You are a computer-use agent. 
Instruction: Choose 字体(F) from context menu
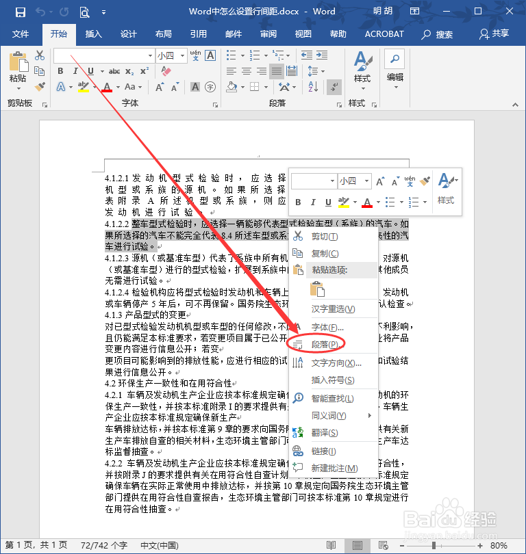[334, 327]
